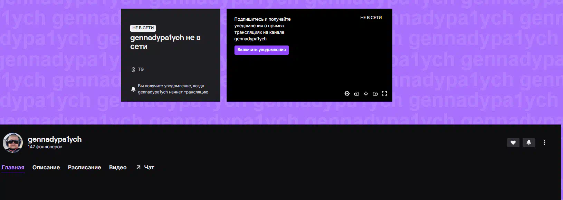Viewport: 563px width, 200px height.
Task: Click the 147 фолловеров text
Action: (45, 147)
